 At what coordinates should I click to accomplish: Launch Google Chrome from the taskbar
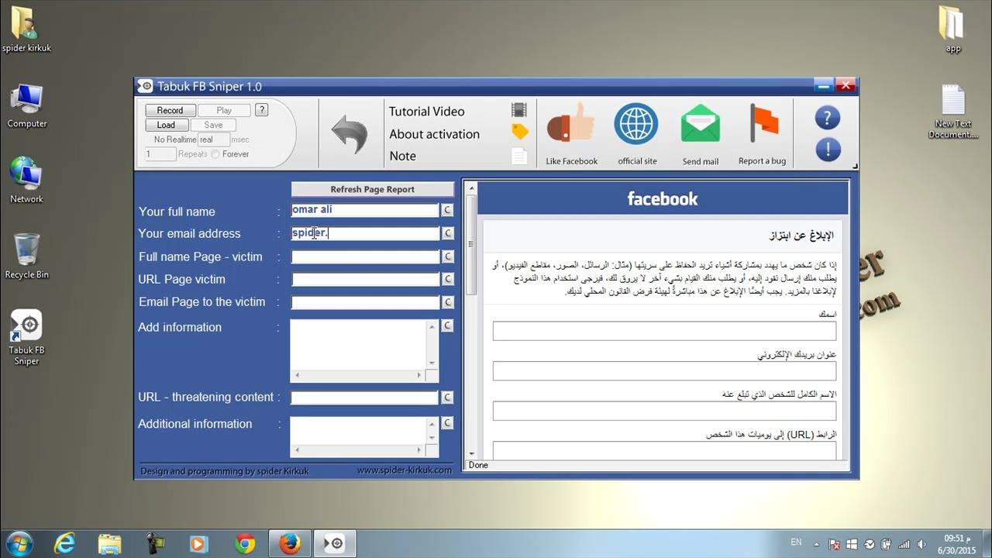point(245,543)
